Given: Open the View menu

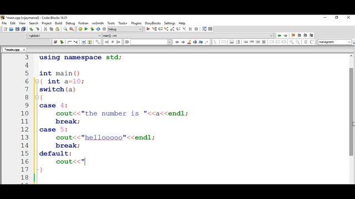Looking at the screenshot, I should click(22, 23).
